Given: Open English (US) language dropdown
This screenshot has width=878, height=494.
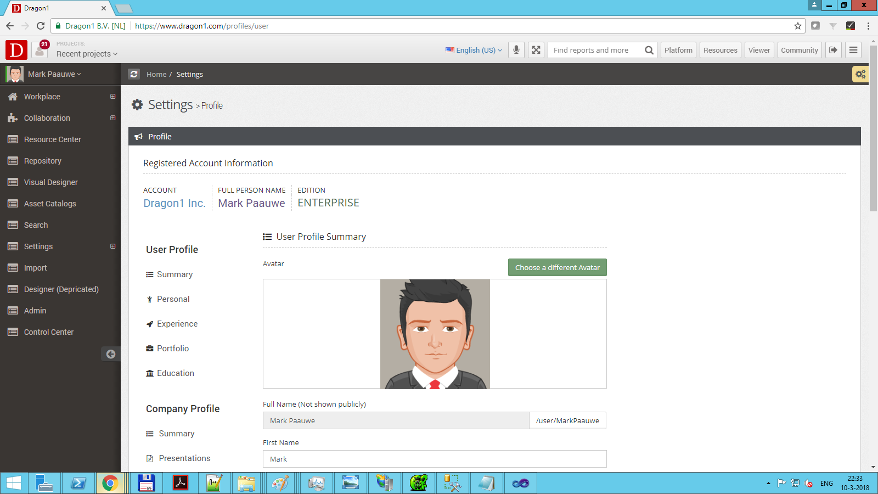Looking at the screenshot, I should point(474,50).
